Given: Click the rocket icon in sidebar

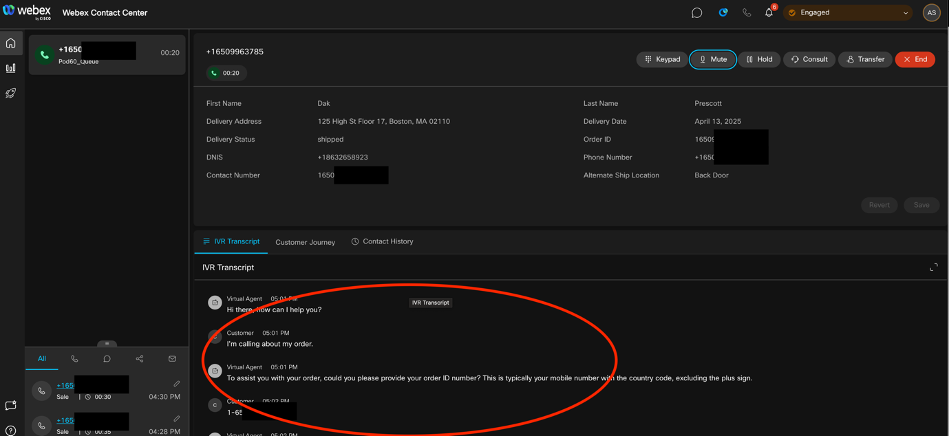Looking at the screenshot, I should pyautogui.click(x=11, y=93).
